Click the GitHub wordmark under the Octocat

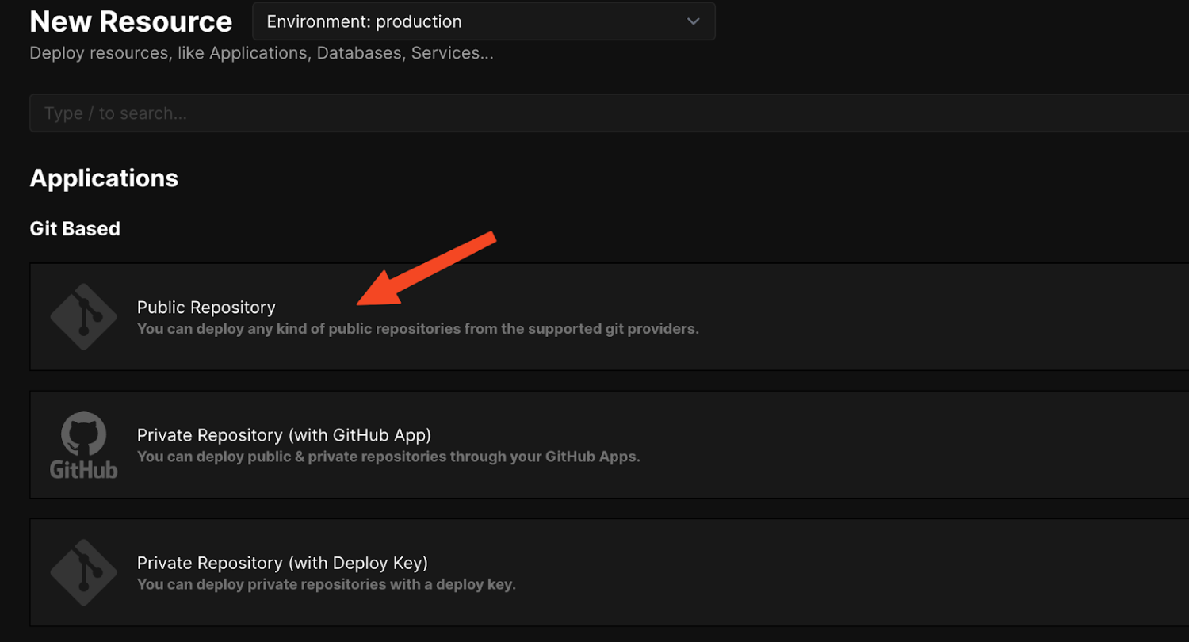[83, 469]
